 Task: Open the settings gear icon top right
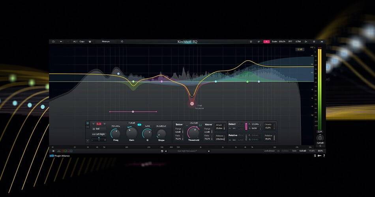pos(314,41)
